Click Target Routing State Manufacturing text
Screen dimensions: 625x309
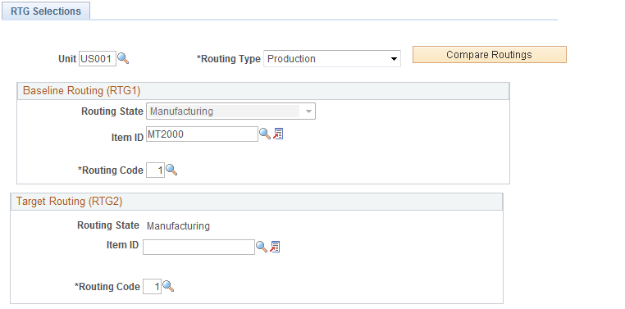pyautogui.click(x=178, y=226)
